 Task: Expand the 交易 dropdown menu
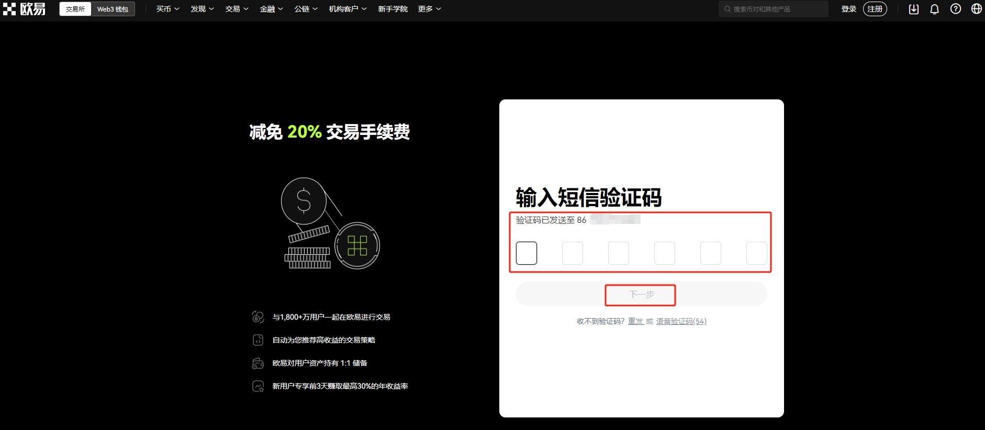(x=237, y=9)
